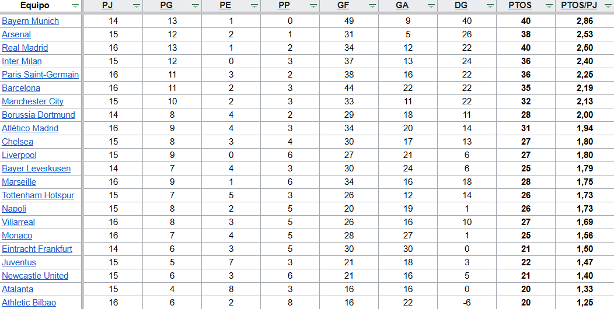Expand the PTOS column filter dropdown

coord(549,6)
